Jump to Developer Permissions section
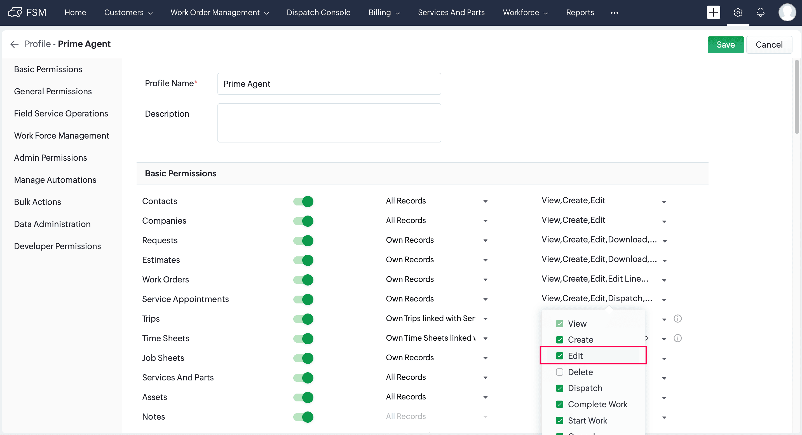Viewport: 802px width, 435px height. point(58,246)
